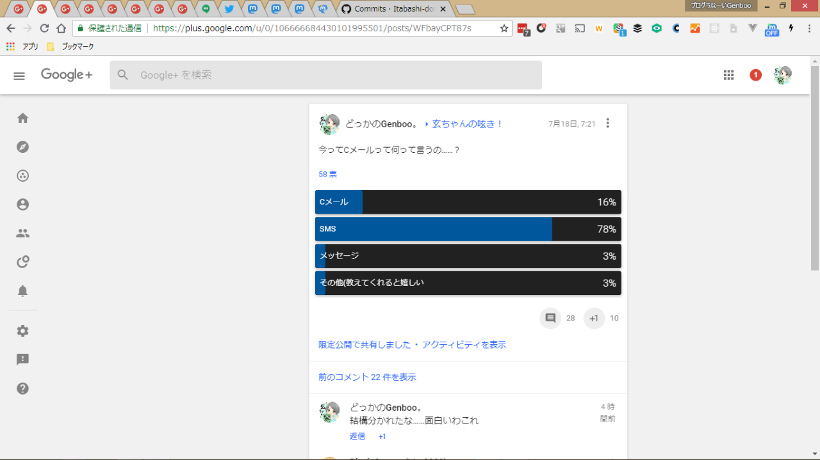Show the red notification count badge

756,75
